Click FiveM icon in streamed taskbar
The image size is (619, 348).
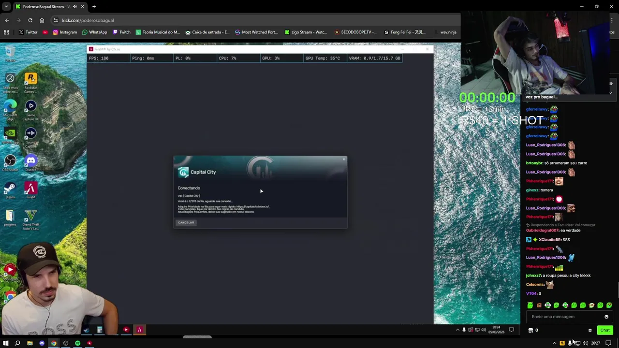(139, 330)
